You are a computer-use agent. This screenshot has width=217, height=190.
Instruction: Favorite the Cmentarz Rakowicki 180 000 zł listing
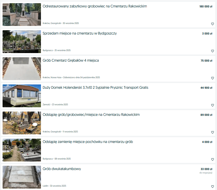212,24
